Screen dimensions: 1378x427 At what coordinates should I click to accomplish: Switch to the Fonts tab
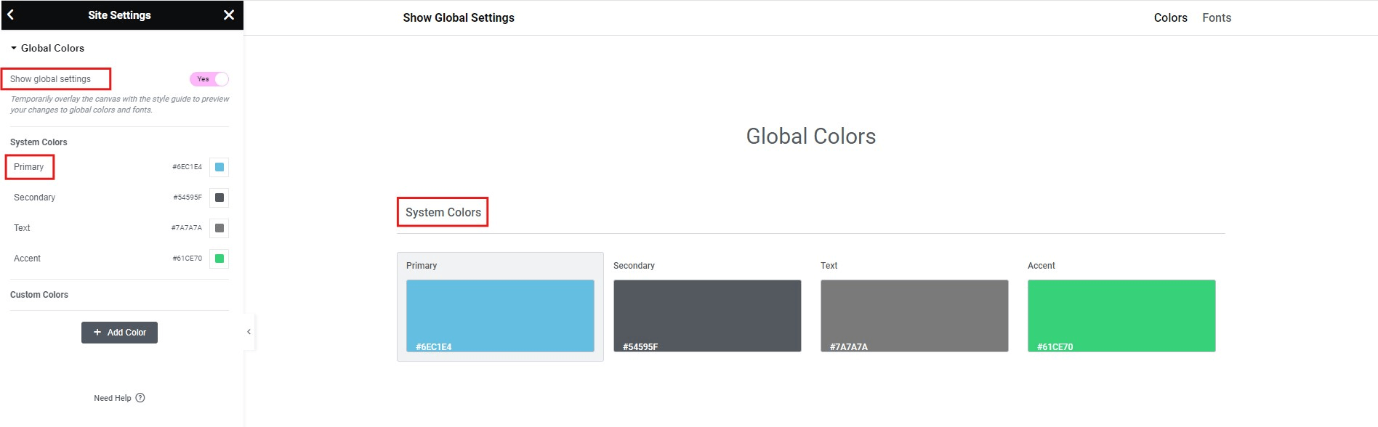[x=1216, y=17]
